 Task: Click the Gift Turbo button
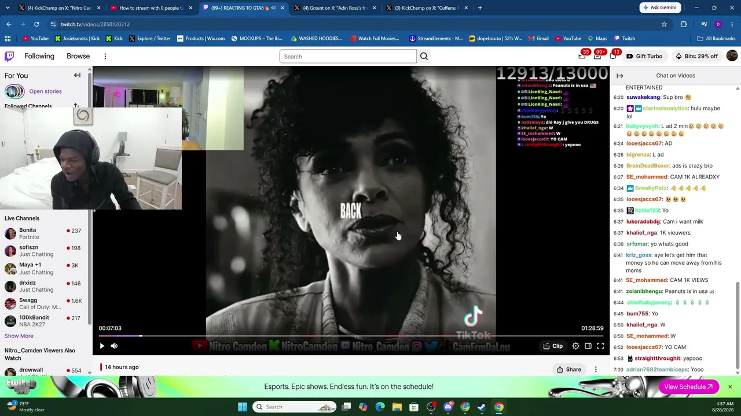click(644, 56)
